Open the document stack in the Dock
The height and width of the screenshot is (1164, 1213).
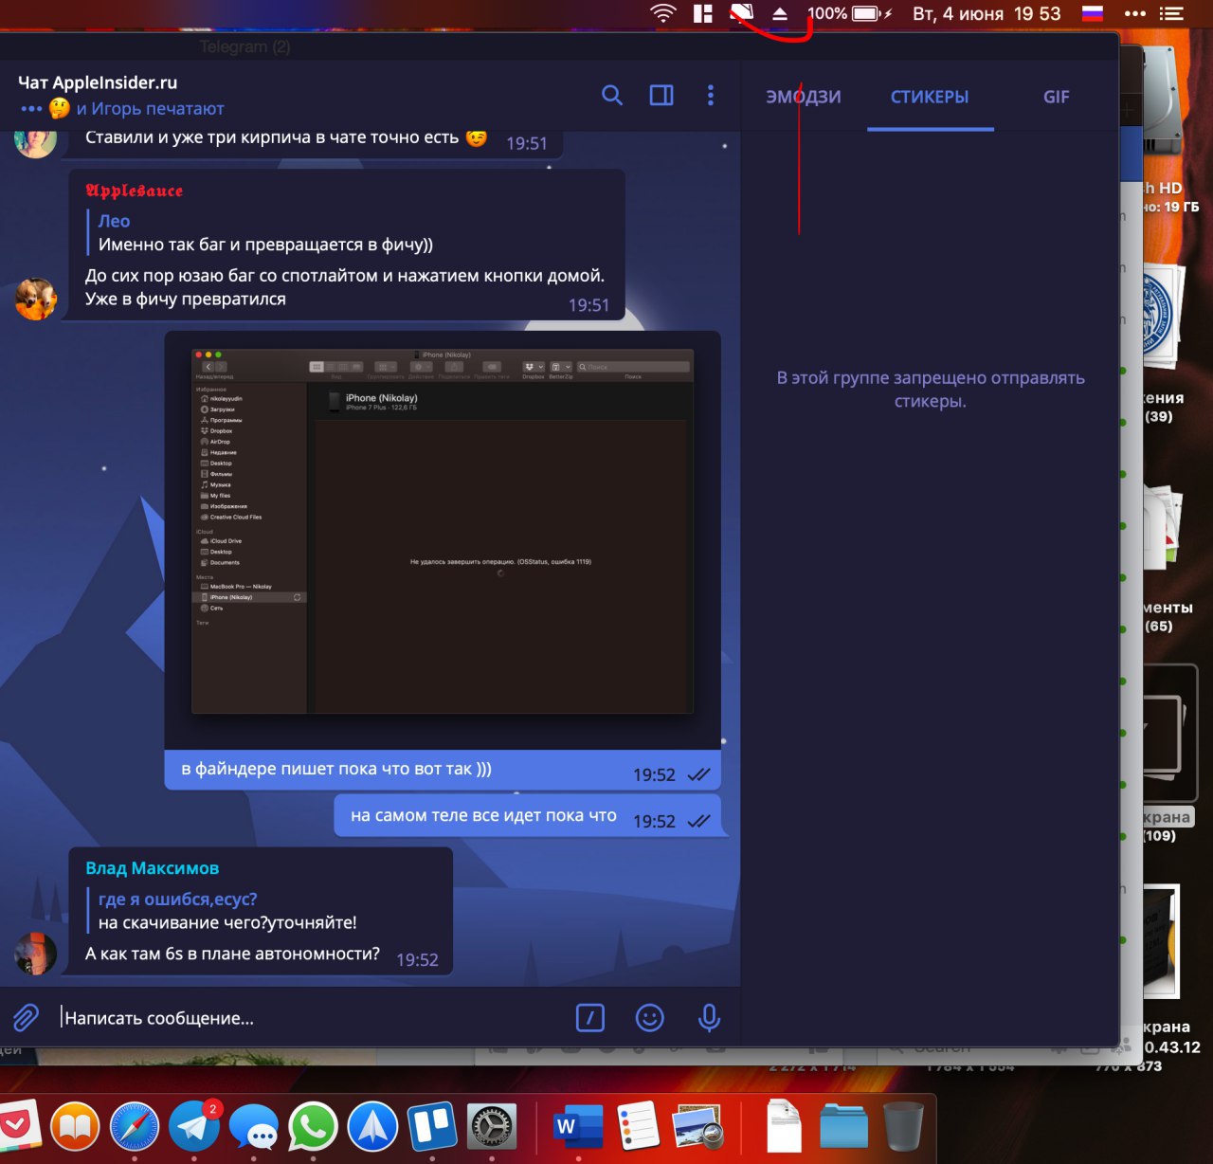[x=784, y=1127]
